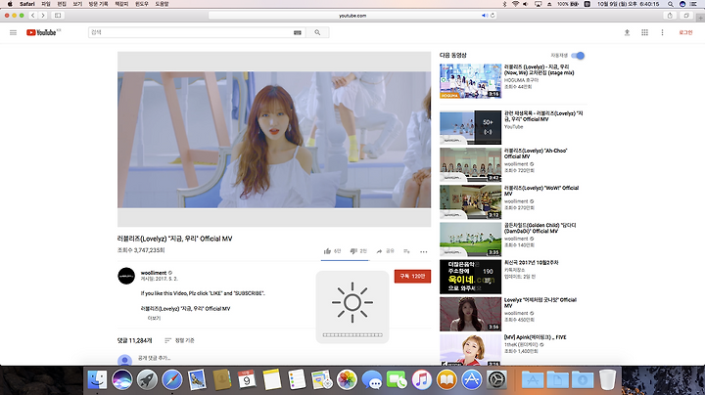Open the Apple menu
The height and width of the screenshot is (395, 705).
pos(10,4)
